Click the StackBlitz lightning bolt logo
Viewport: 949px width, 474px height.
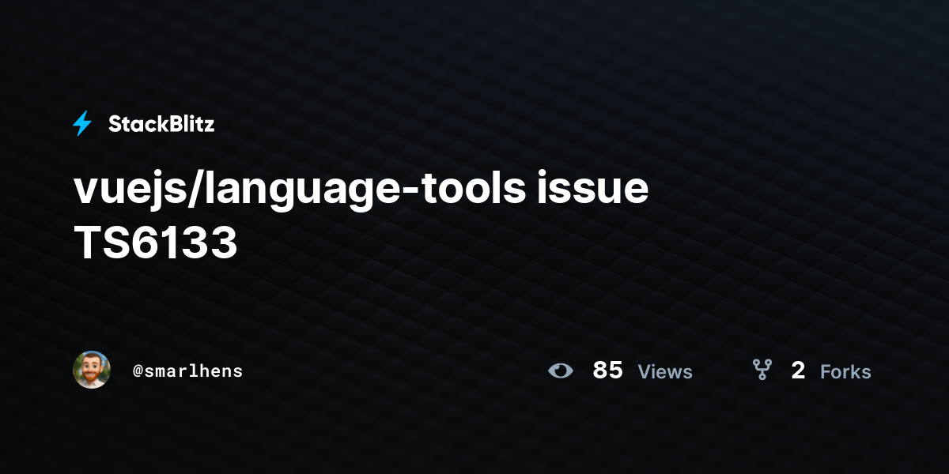pyautogui.click(x=82, y=123)
